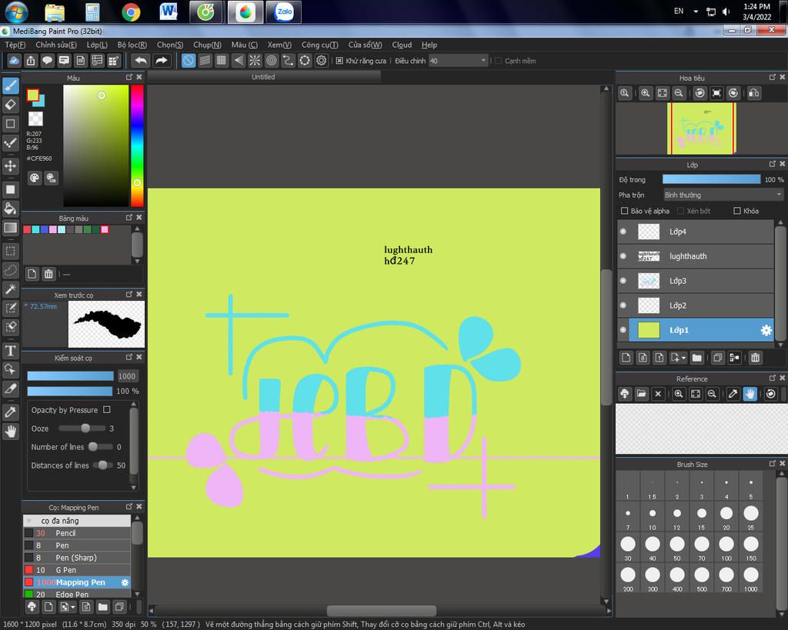The width and height of the screenshot is (788, 630).
Task: Open Google Chrome from the taskbar
Action: (131, 12)
